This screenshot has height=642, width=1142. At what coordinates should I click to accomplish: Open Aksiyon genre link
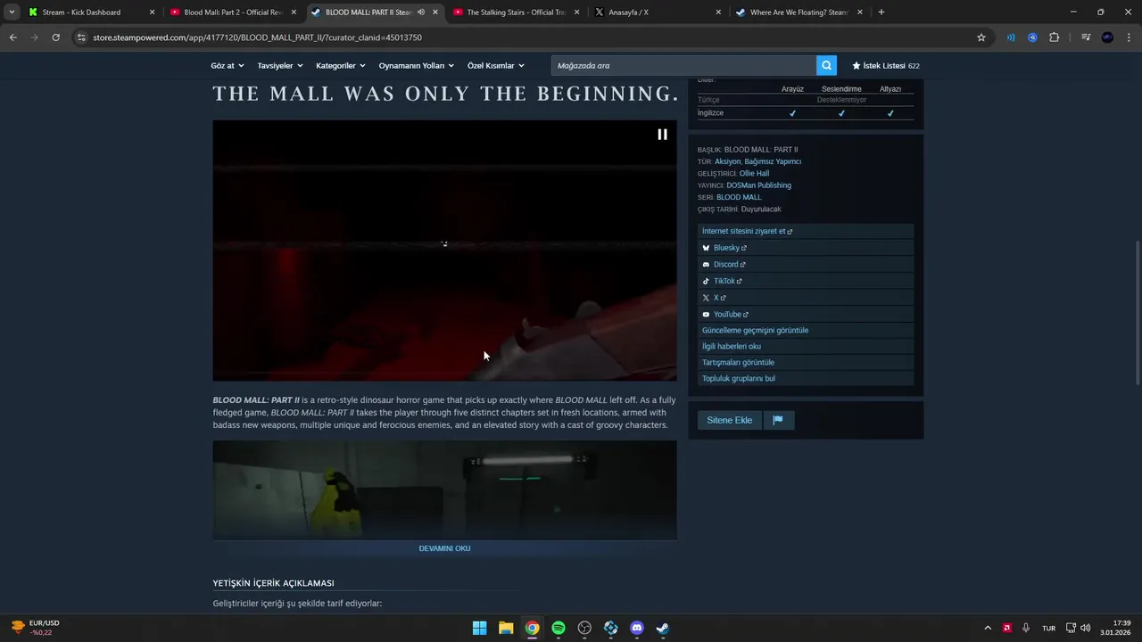pyautogui.click(x=727, y=161)
